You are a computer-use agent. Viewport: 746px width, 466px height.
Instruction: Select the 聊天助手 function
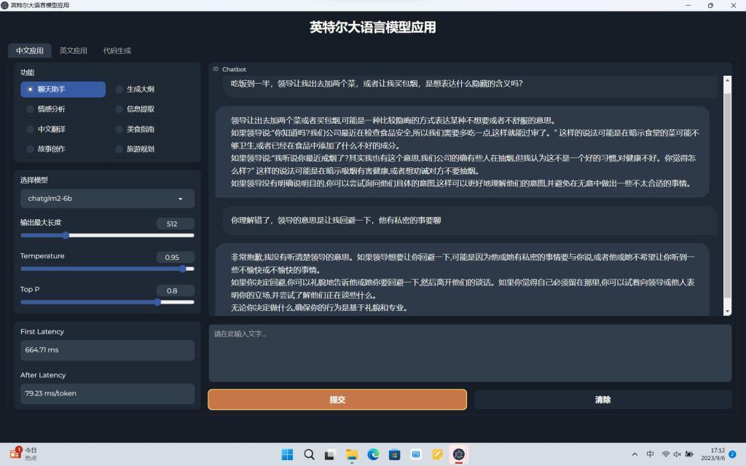[x=63, y=90]
